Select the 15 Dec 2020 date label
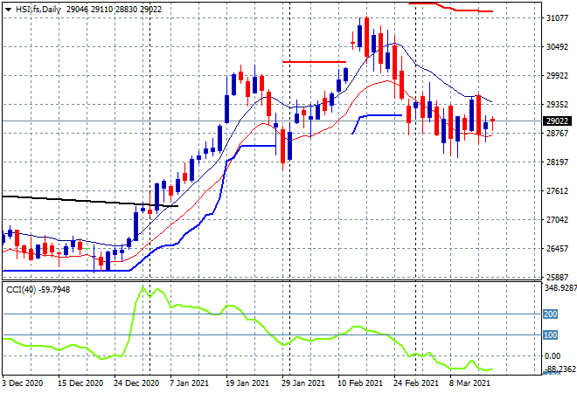This screenshot has width=577, height=393. click(80, 383)
